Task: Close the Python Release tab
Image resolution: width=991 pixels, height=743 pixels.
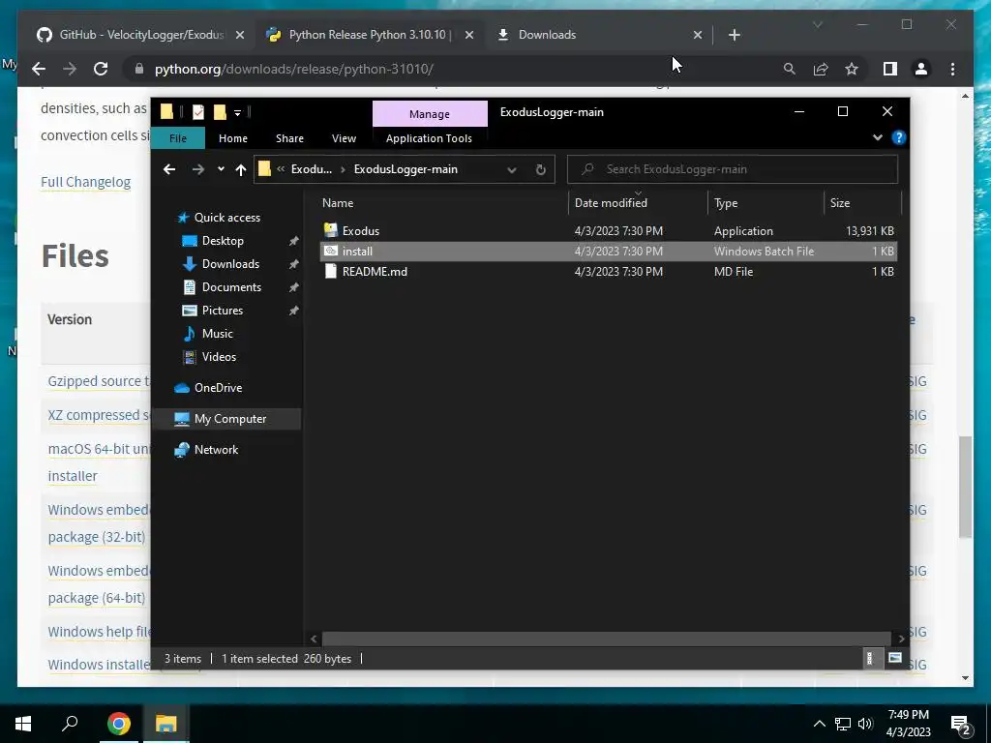Action: click(x=469, y=36)
